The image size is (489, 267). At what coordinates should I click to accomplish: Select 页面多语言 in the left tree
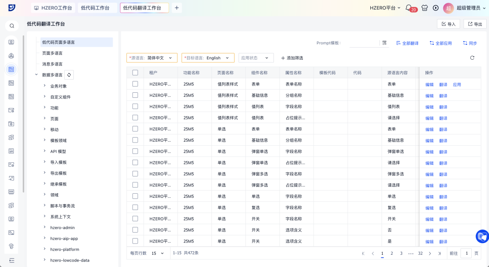[52, 53]
